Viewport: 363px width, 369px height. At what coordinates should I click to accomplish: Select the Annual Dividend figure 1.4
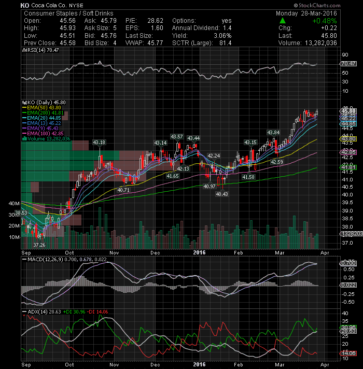point(227,28)
